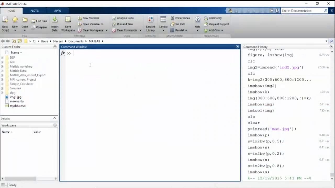Click the up one level folder icon
Screen dimensions: 335x188
tap(14, 41)
